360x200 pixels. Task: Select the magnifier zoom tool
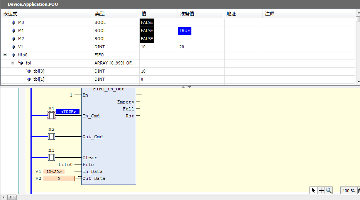[329, 190]
